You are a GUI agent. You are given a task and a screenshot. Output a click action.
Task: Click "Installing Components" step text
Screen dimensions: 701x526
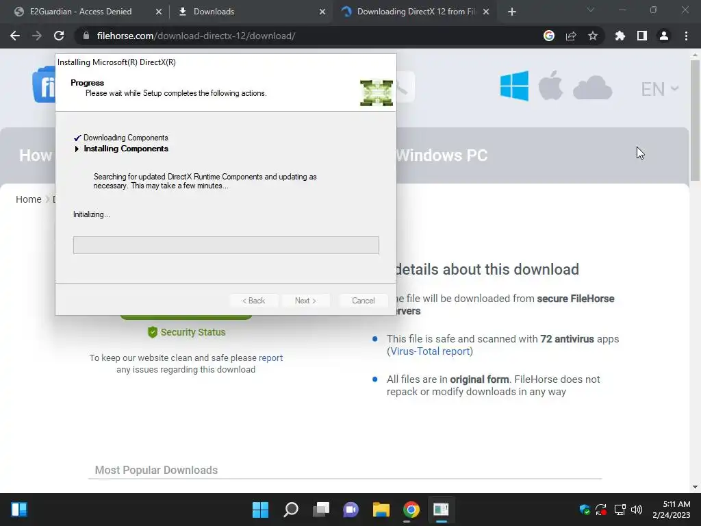coord(126,149)
